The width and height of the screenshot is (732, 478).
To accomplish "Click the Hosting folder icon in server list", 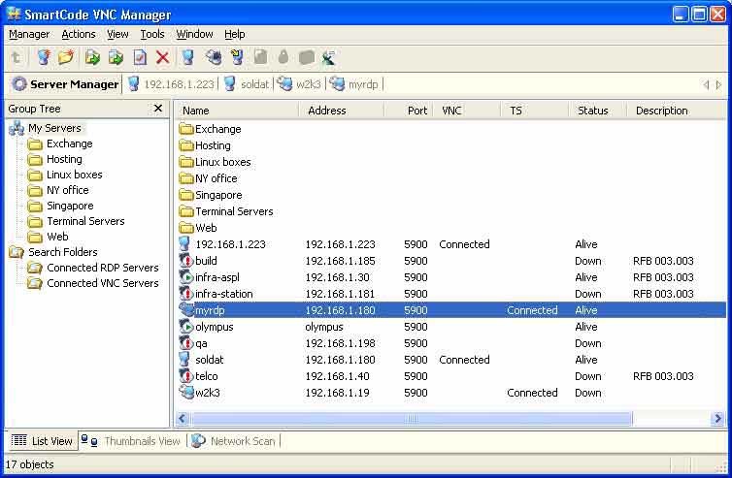I will pyautogui.click(x=186, y=146).
